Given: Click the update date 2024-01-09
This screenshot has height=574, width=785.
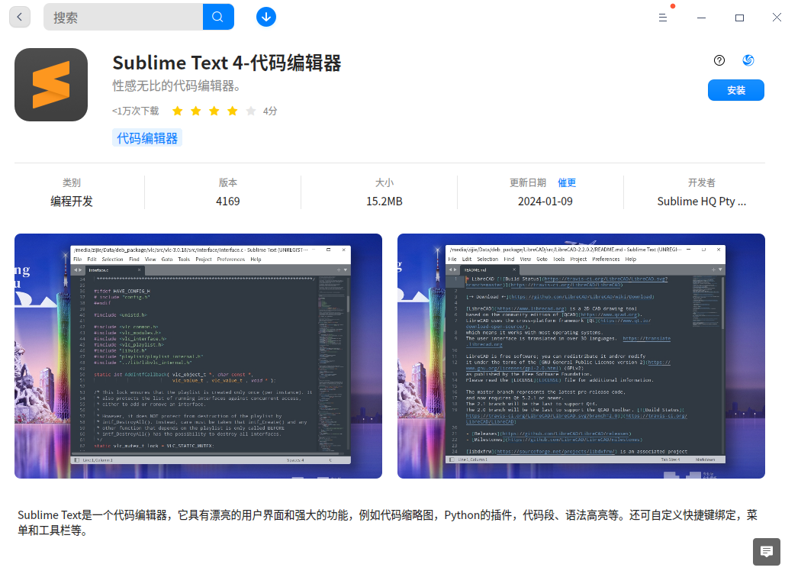Looking at the screenshot, I should click(545, 202).
